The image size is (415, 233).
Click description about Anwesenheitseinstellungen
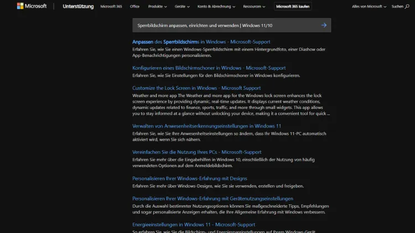229,136
